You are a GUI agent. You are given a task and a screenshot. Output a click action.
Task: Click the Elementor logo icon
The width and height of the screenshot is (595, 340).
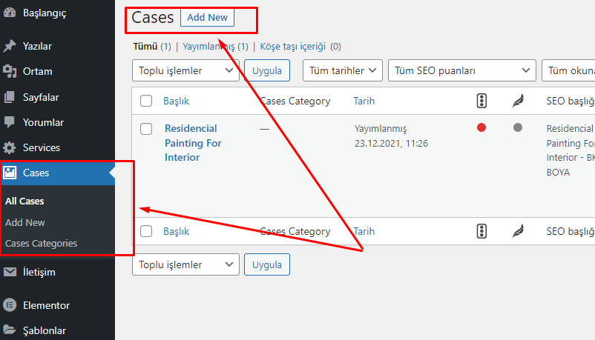10,305
